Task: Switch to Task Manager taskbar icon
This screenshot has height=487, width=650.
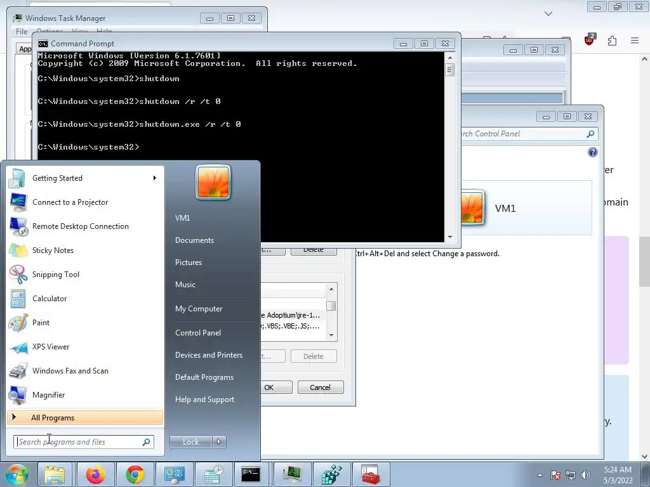Action: pyautogui.click(x=292, y=474)
